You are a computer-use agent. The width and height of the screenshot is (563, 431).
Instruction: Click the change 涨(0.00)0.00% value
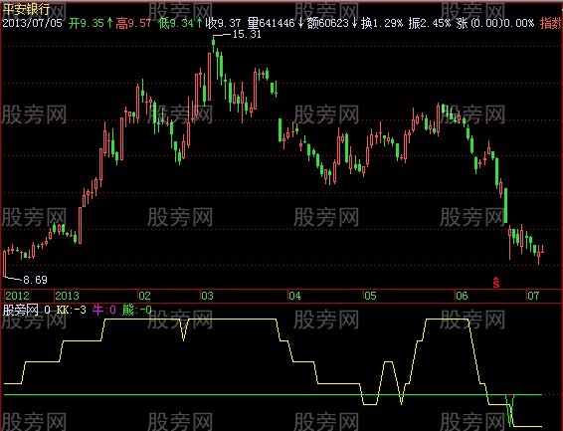495,24
